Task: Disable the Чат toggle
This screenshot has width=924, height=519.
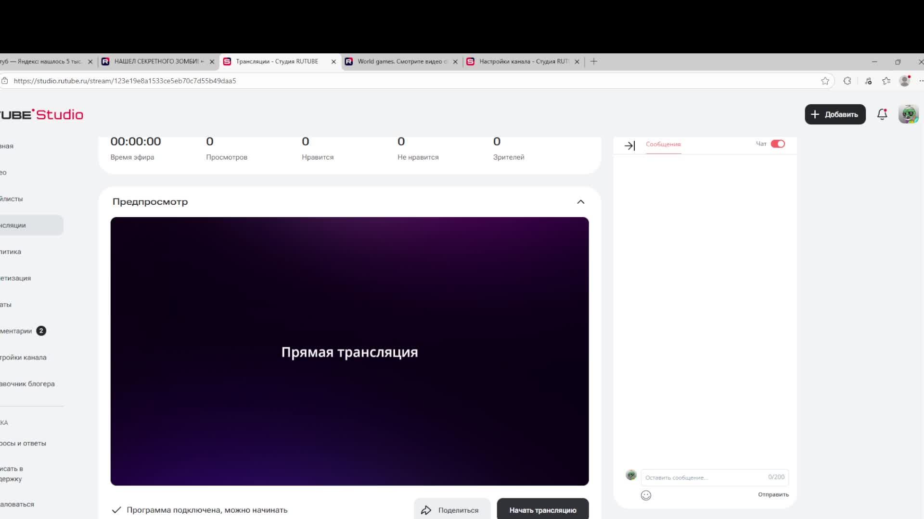Action: click(x=778, y=144)
